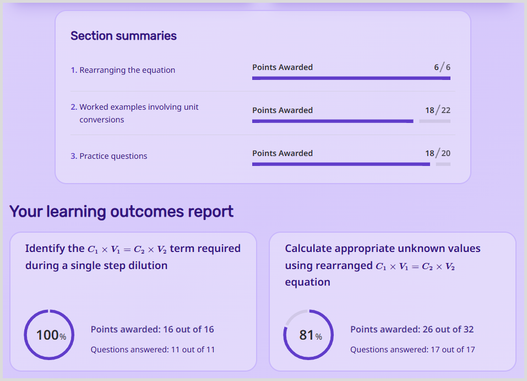Select the 18/22 score value

438,110
